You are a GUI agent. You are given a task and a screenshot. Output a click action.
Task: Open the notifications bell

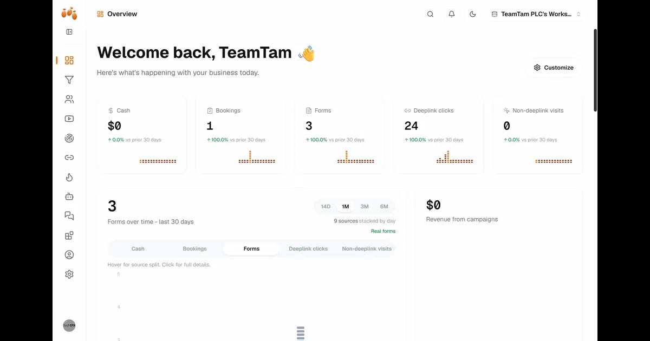(452, 14)
